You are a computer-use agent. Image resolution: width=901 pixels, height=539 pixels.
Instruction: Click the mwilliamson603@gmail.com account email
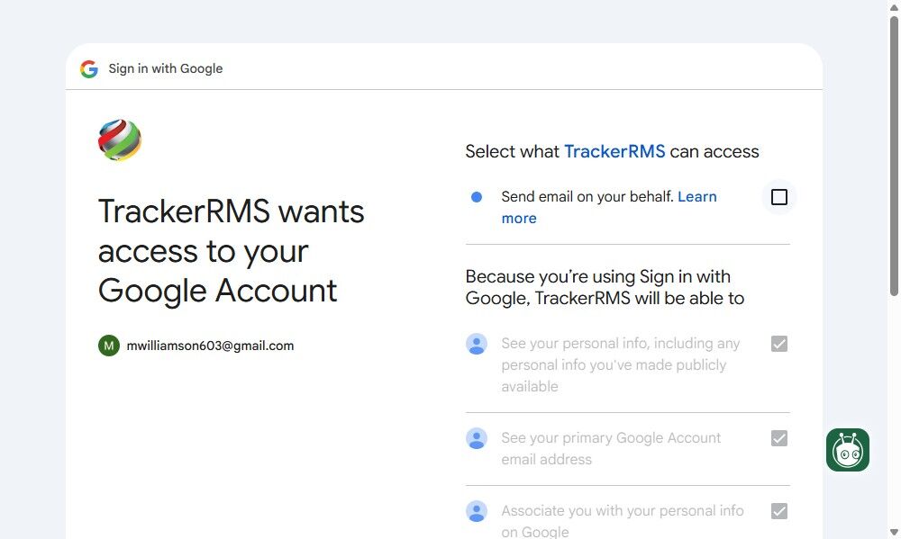pyautogui.click(x=210, y=346)
